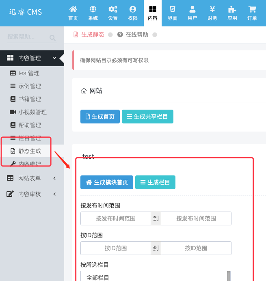Click the 生成共享栏目 button
266x281 pixels.
[x=147, y=117]
